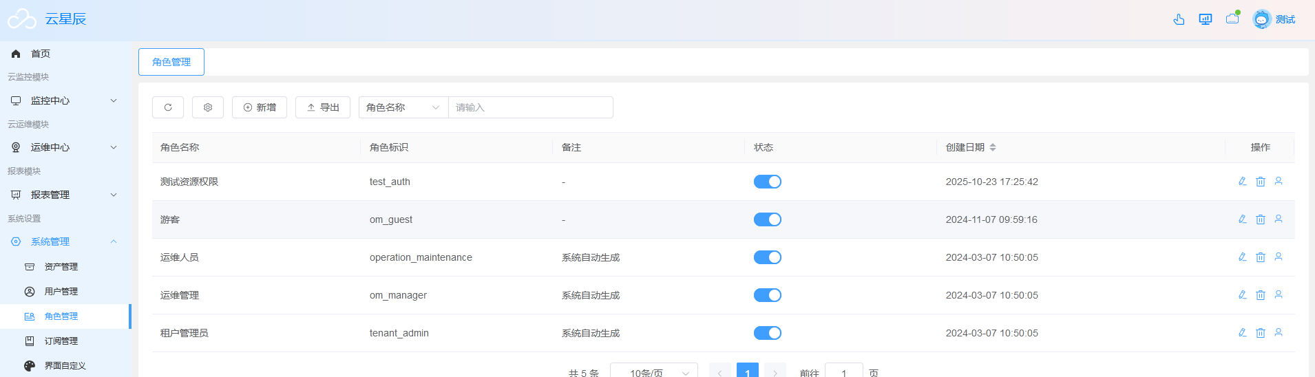Click the 测试 user avatar
The image size is (1315, 377).
(x=1261, y=19)
